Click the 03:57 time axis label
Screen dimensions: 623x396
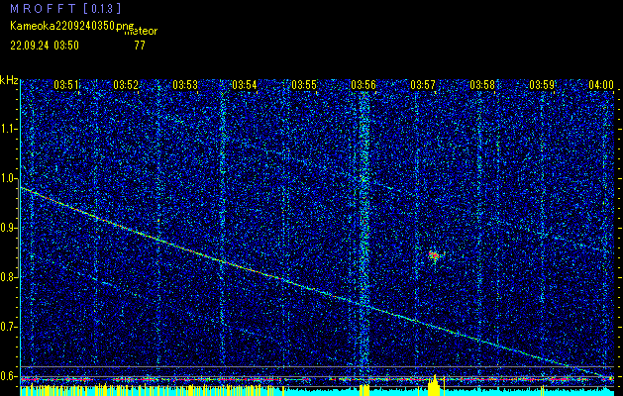tap(423, 84)
